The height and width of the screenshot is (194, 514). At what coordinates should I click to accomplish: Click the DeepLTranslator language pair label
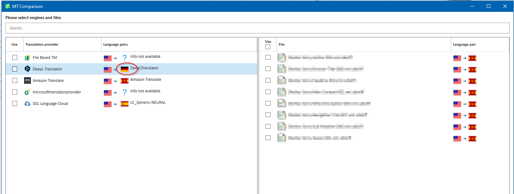click(x=144, y=68)
